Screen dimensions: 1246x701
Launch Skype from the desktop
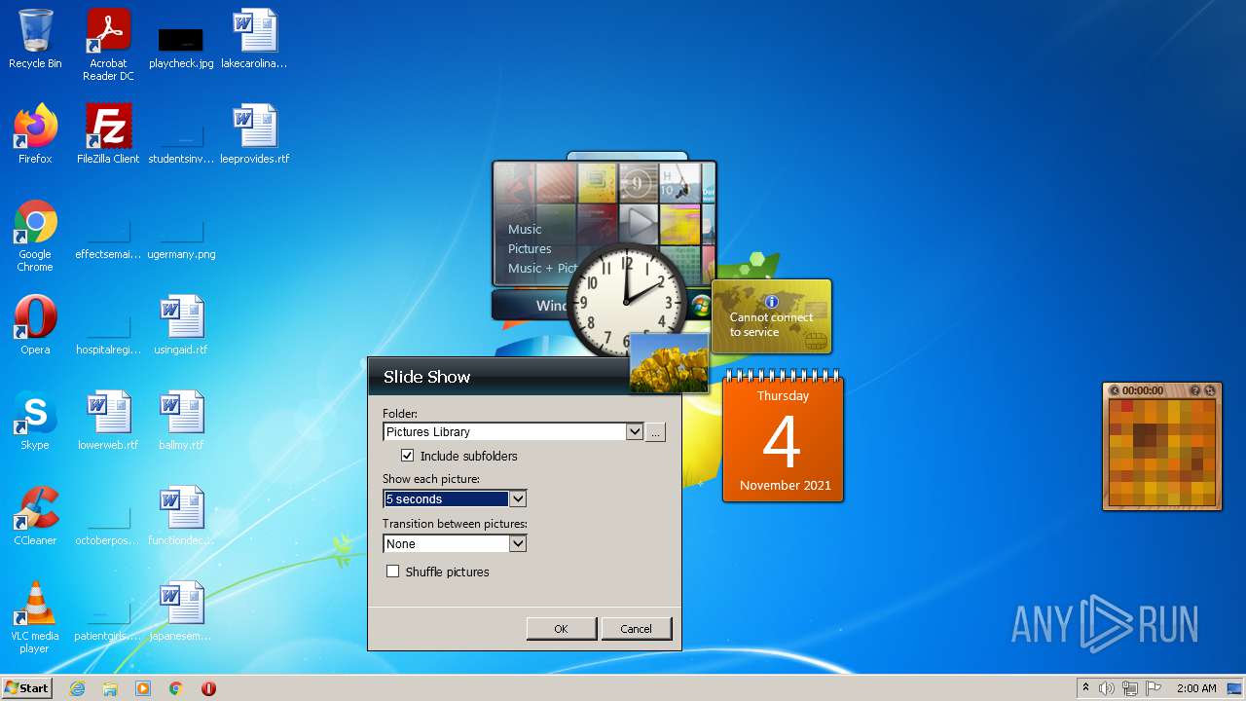tap(35, 421)
